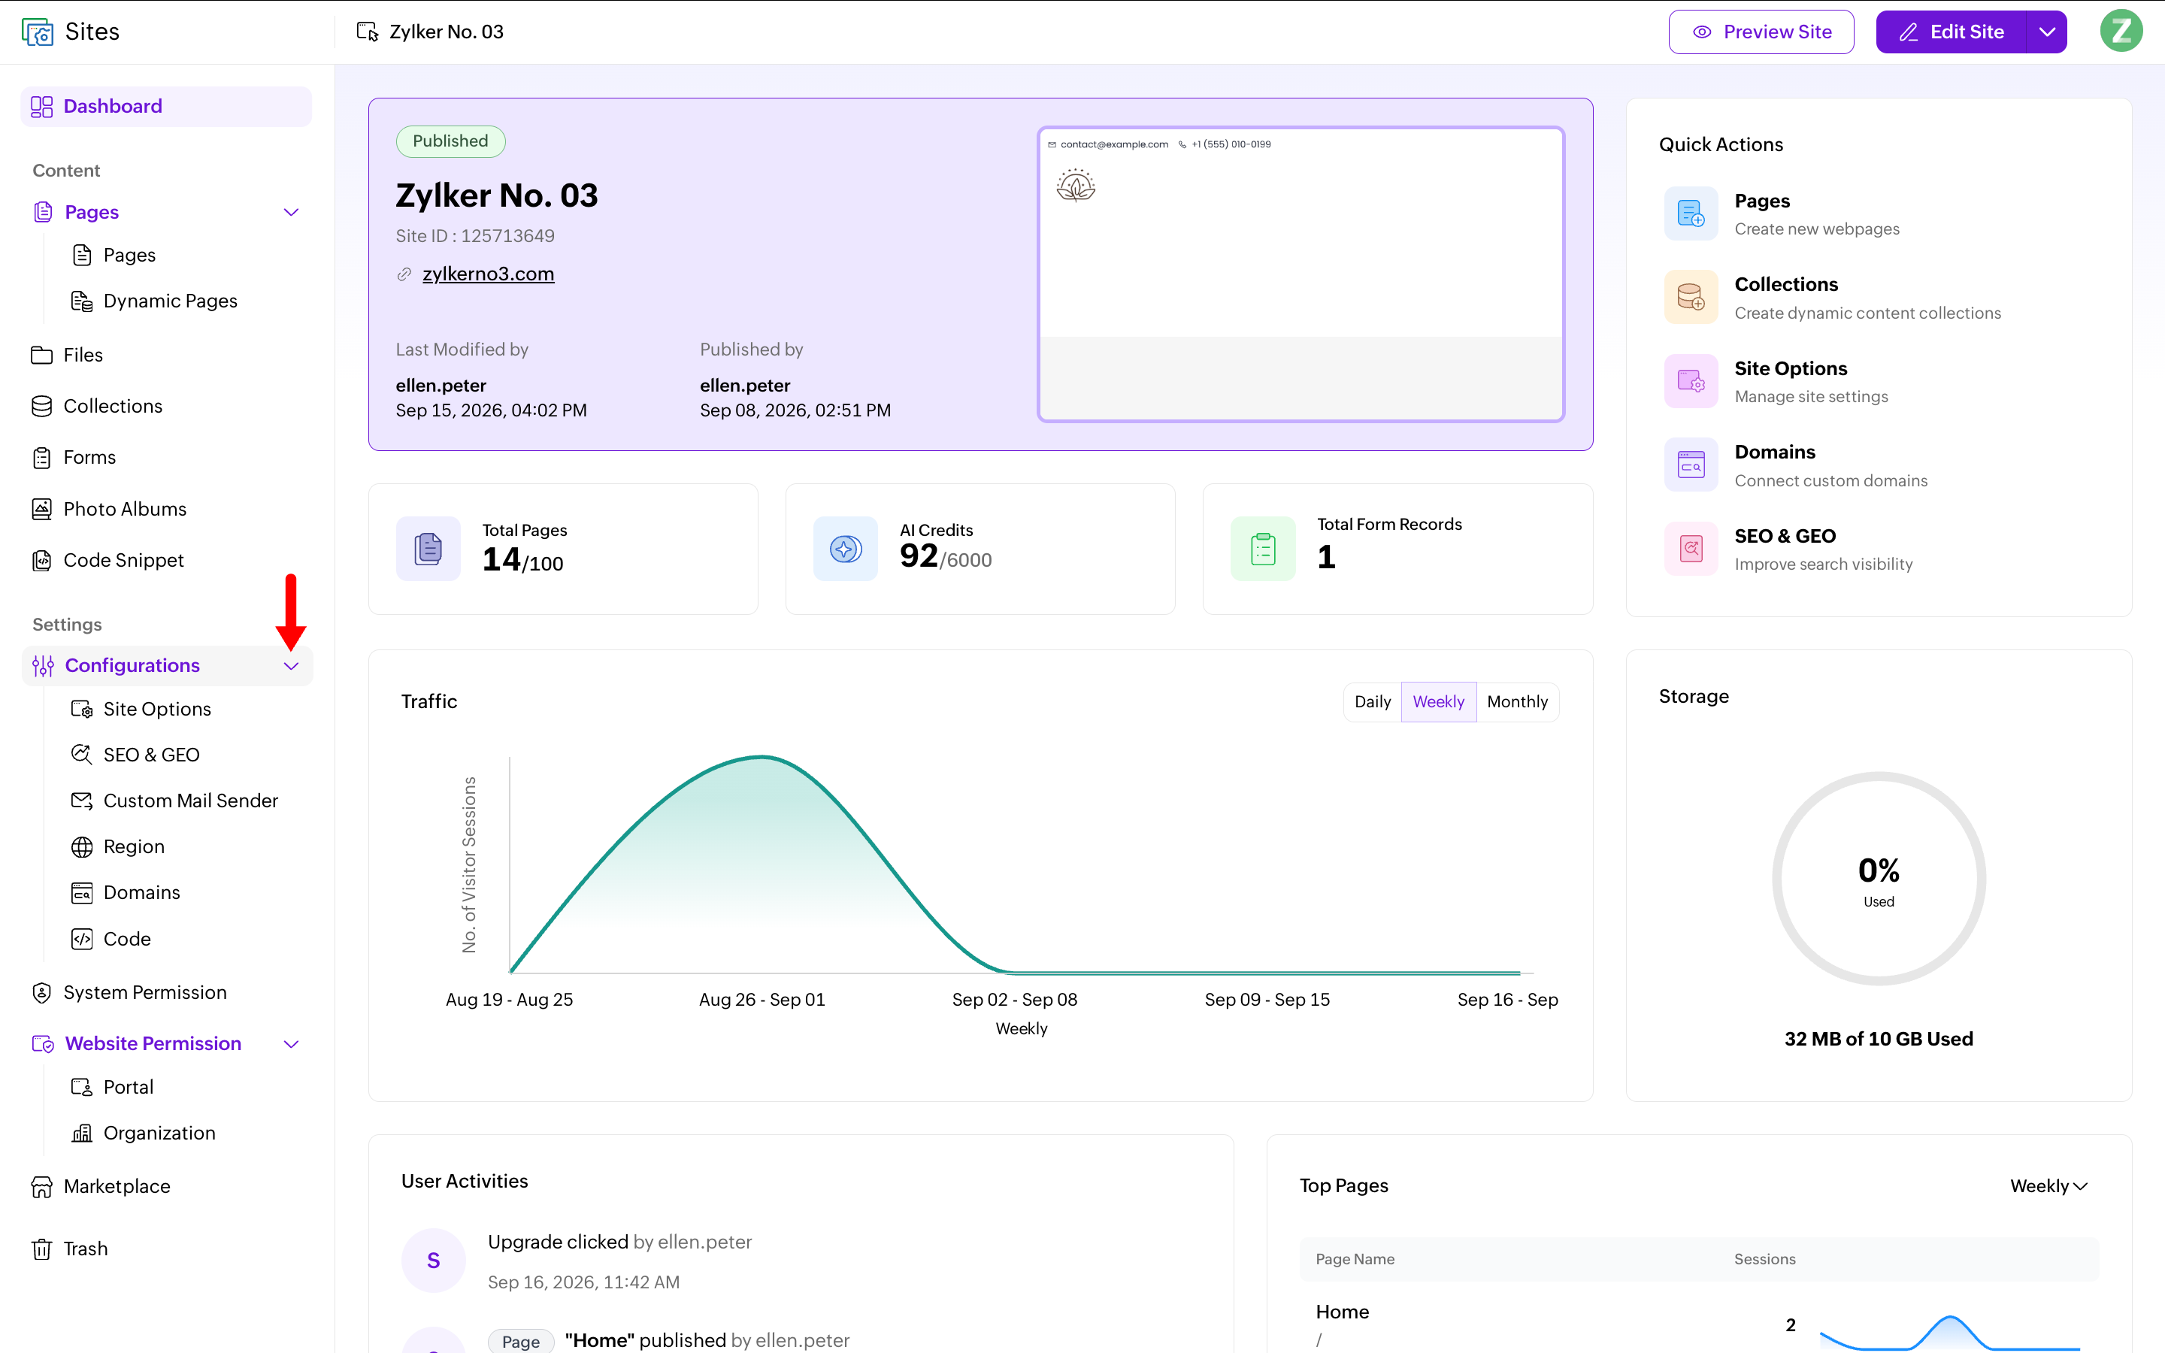The height and width of the screenshot is (1353, 2165).
Task: Select Weekly traffic view
Action: [1439, 703]
